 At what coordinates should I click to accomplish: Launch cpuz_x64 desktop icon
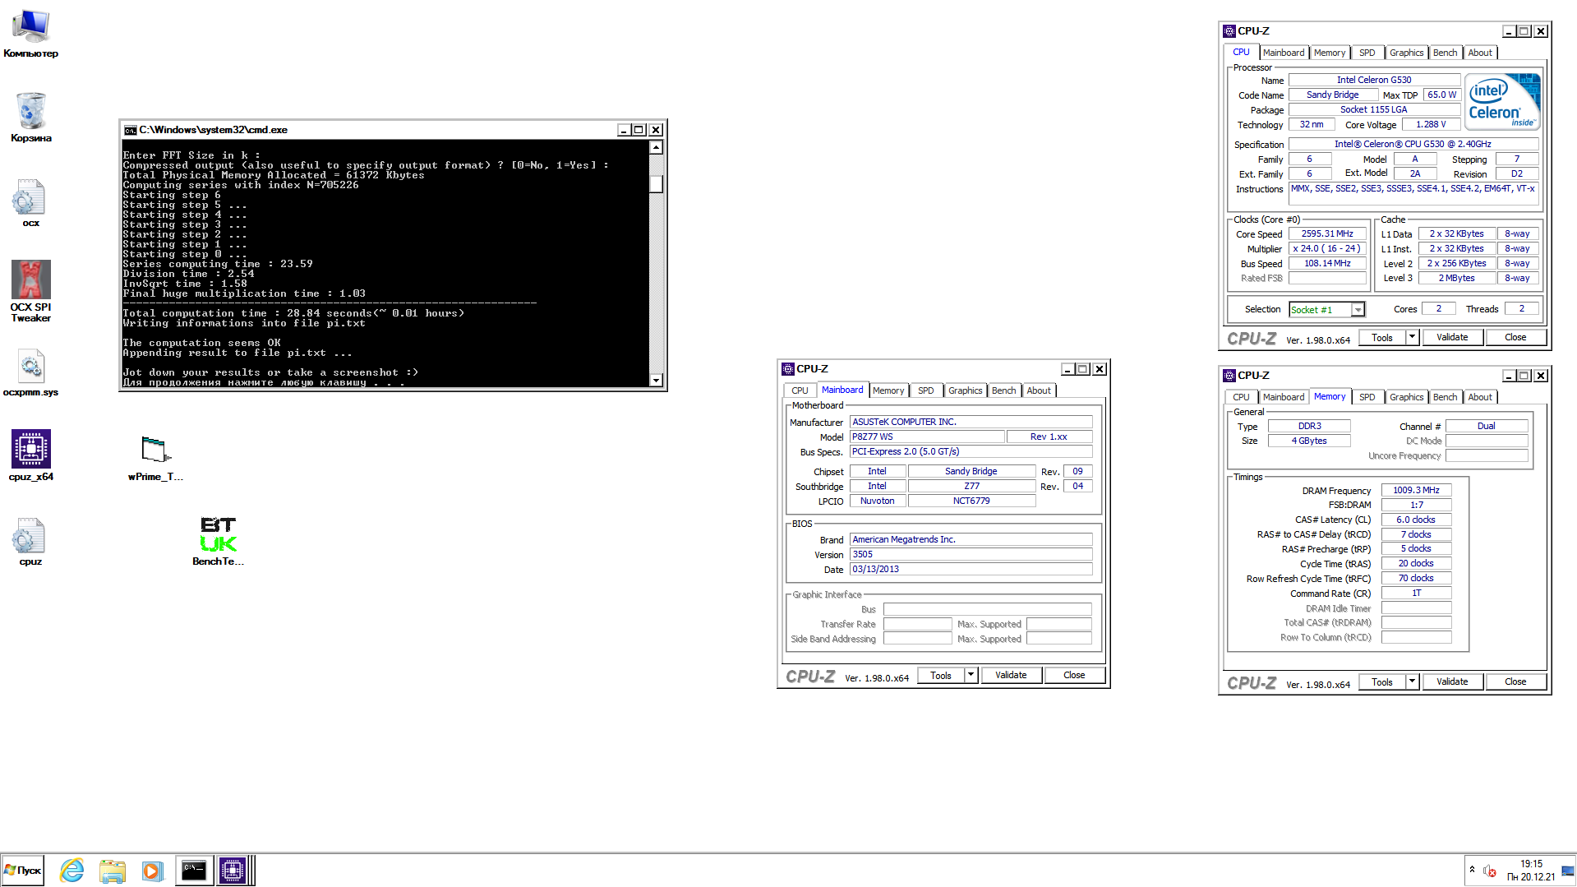(30, 455)
